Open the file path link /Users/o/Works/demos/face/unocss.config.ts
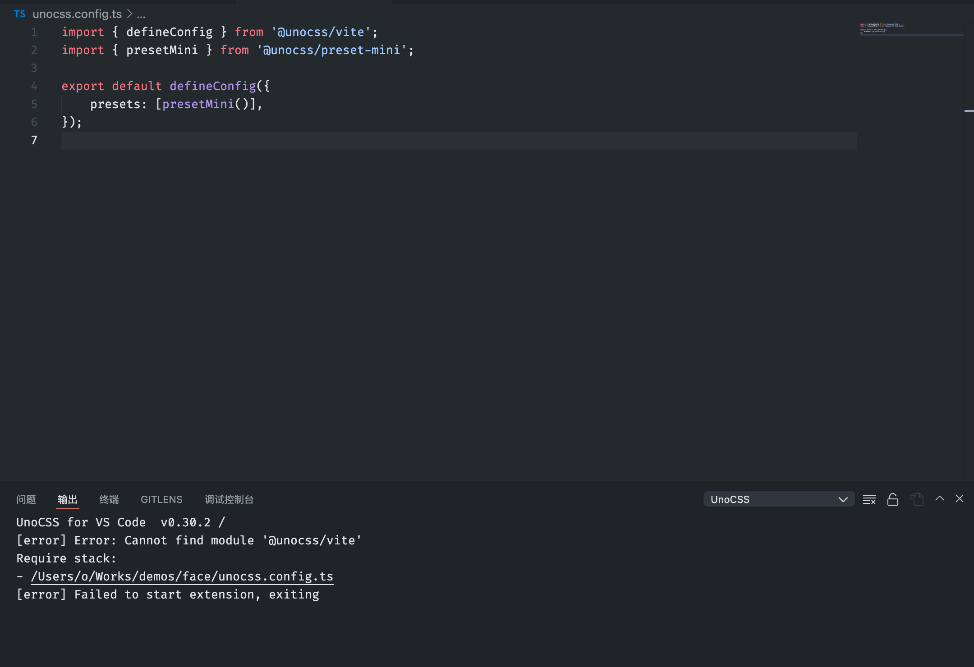 point(182,576)
